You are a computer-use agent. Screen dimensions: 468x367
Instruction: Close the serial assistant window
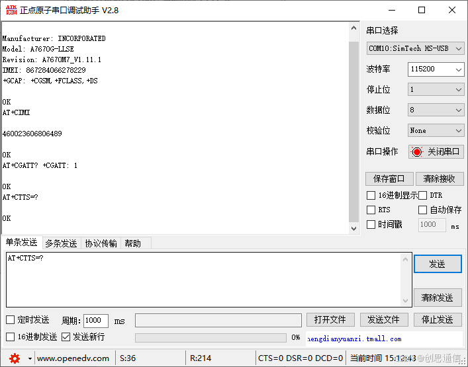click(452, 10)
